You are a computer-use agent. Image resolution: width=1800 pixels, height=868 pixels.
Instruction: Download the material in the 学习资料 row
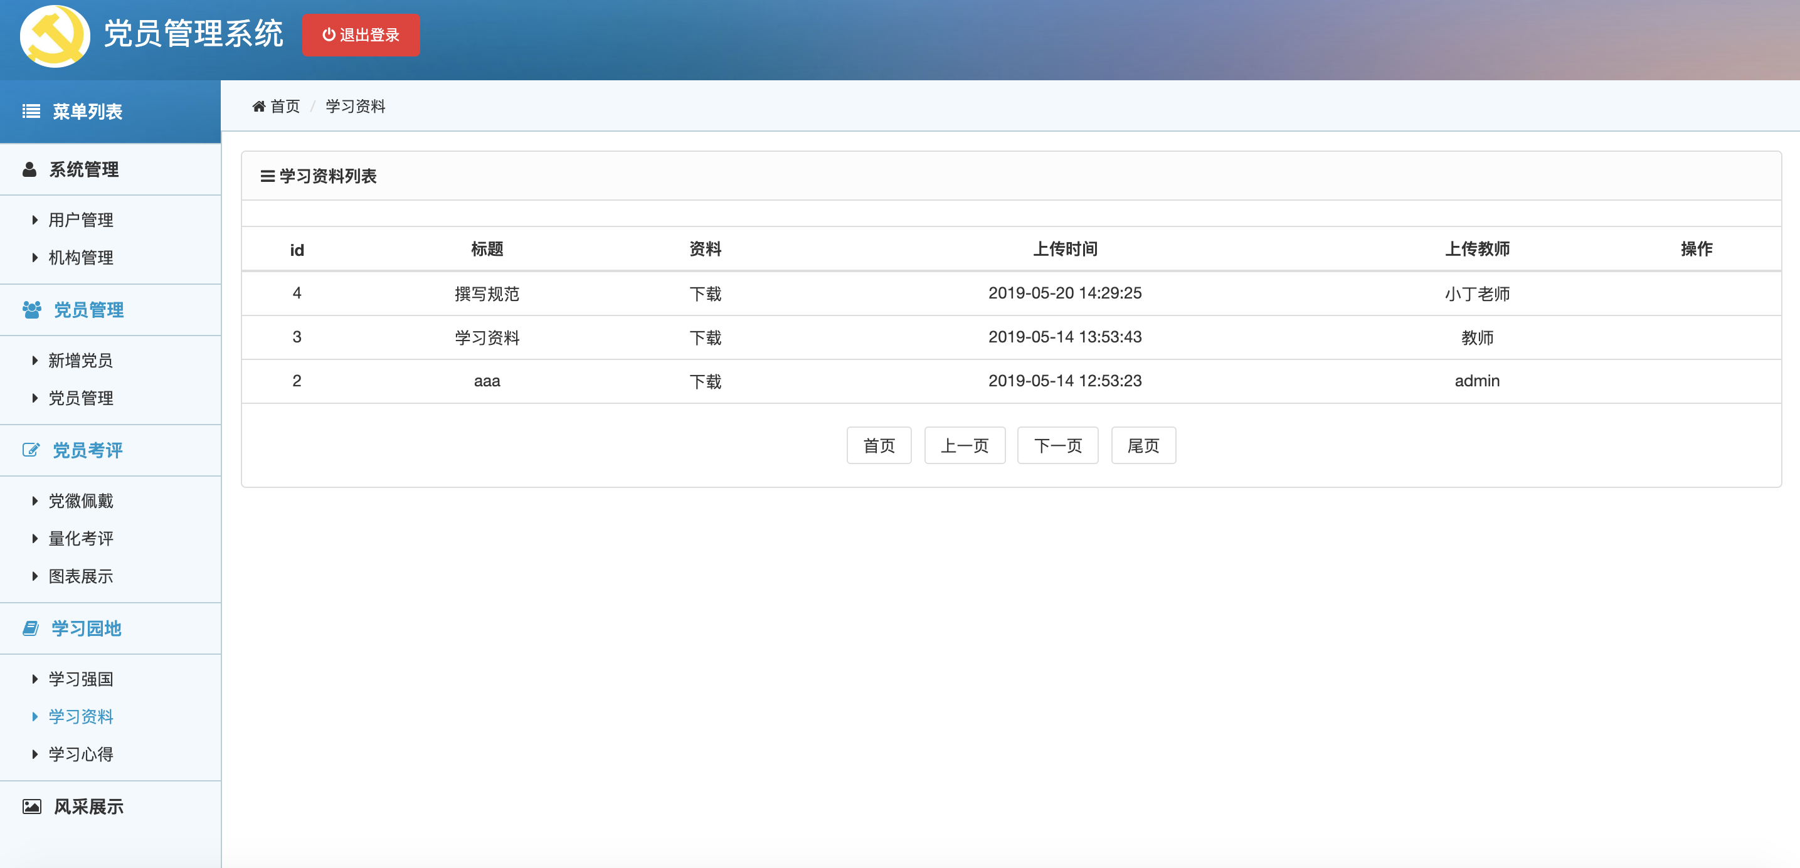tap(705, 337)
